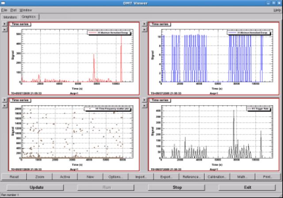Switch to the Monitors tab

click(x=11, y=17)
